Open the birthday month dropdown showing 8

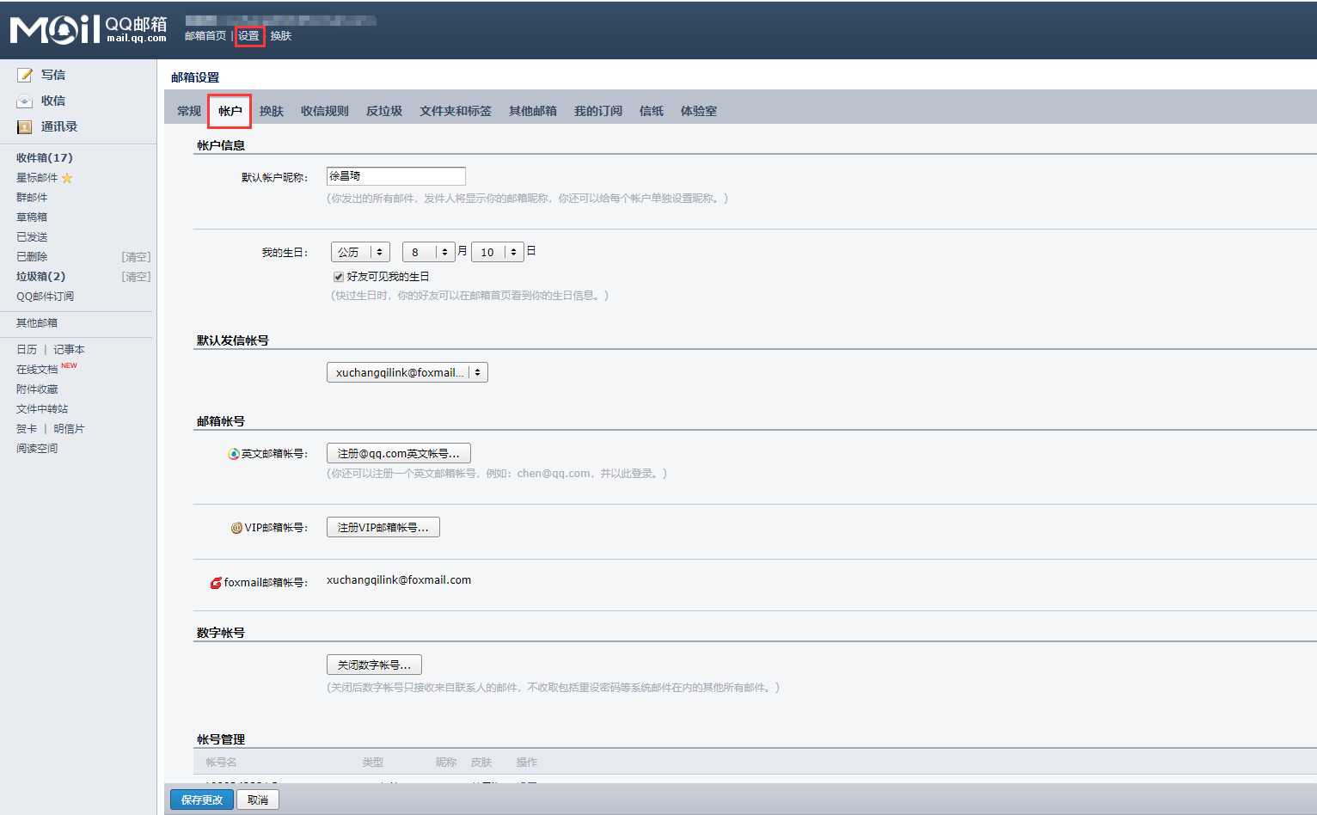(428, 252)
